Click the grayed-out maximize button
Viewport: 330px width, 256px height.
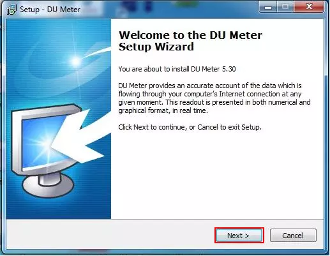[x=285, y=7]
